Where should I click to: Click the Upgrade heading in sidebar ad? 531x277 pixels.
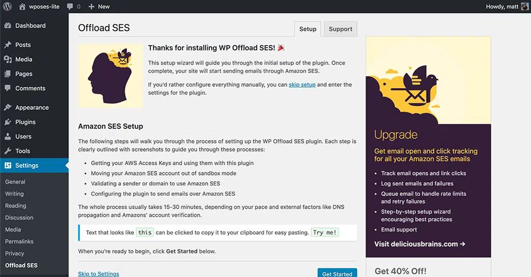[x=396, y=135]
